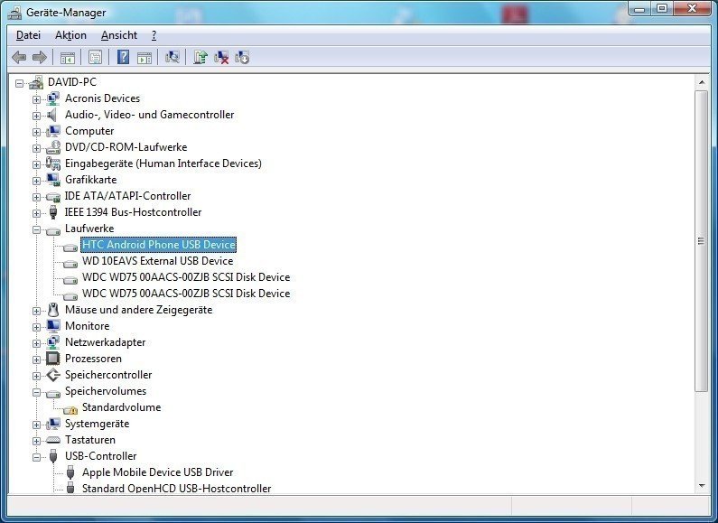Expand Audio-, Video- und Gamecontroller
718x523 pixels.
click(x=36, y=116)
